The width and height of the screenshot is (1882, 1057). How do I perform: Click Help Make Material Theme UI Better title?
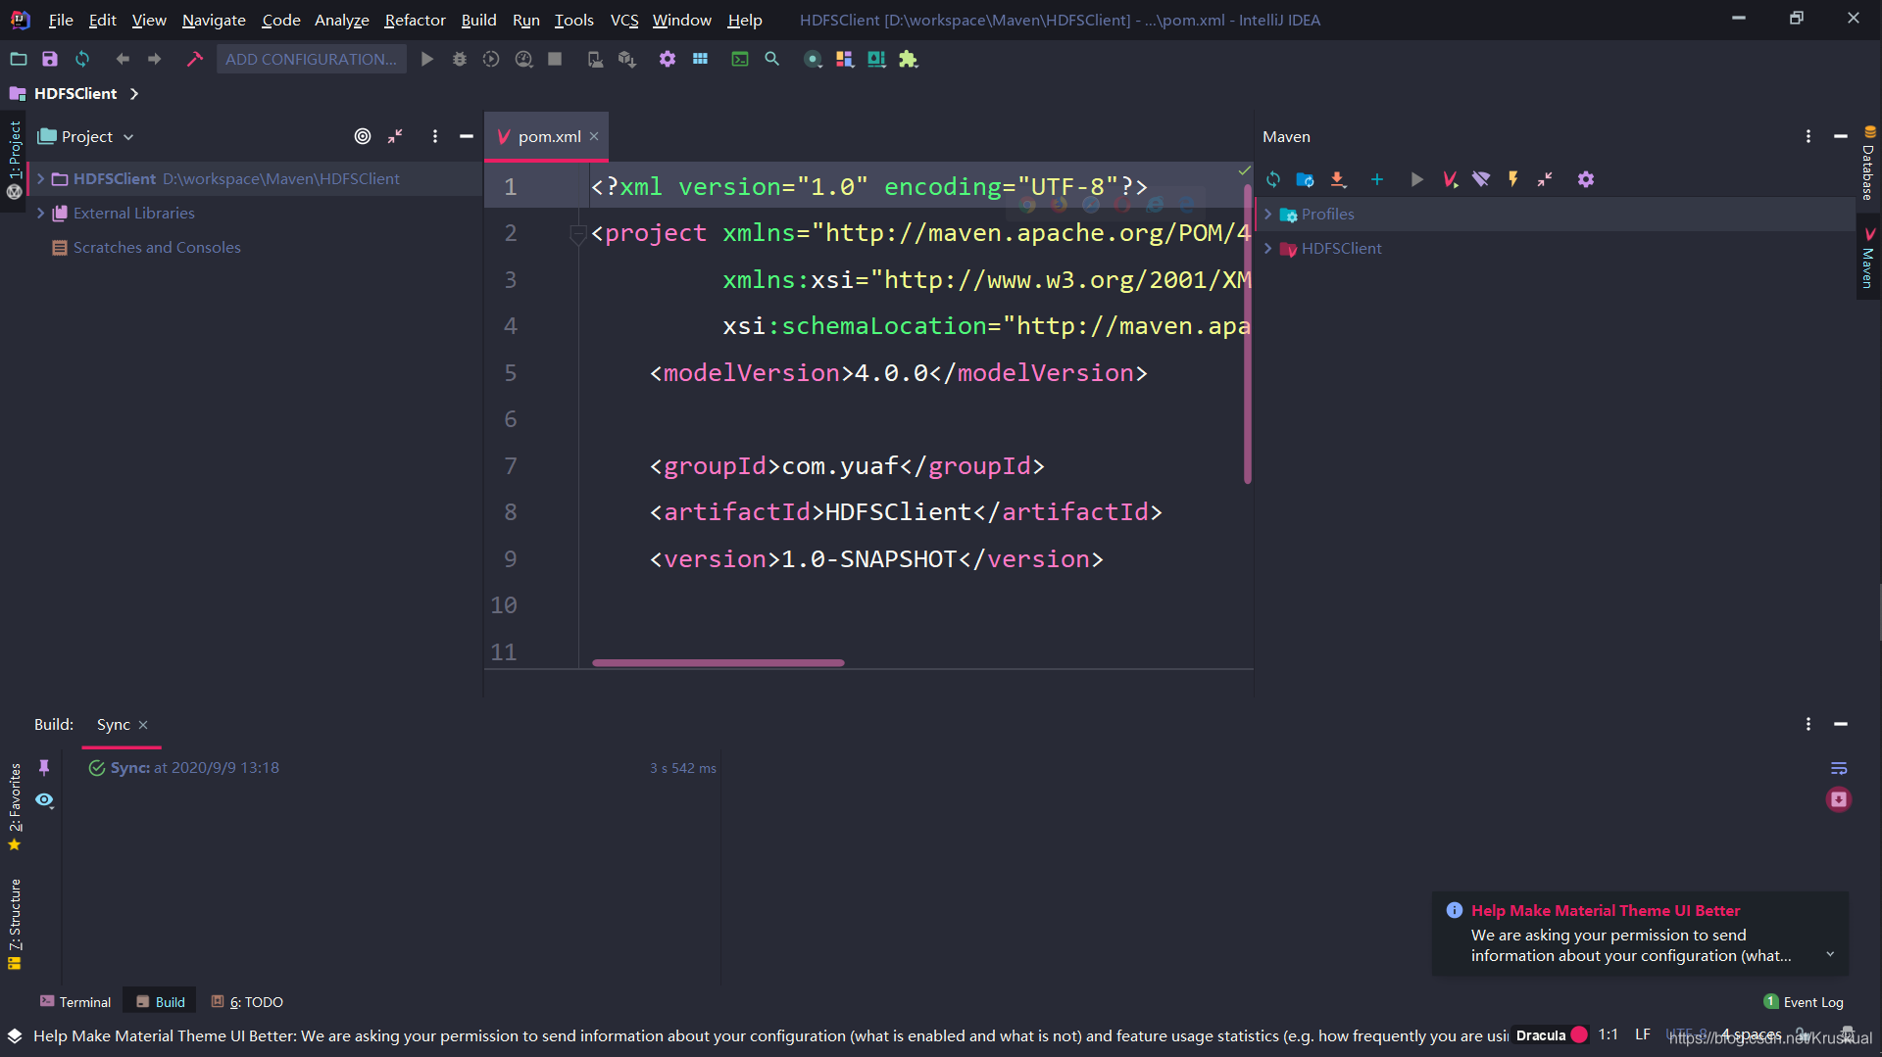[1606, 910]
